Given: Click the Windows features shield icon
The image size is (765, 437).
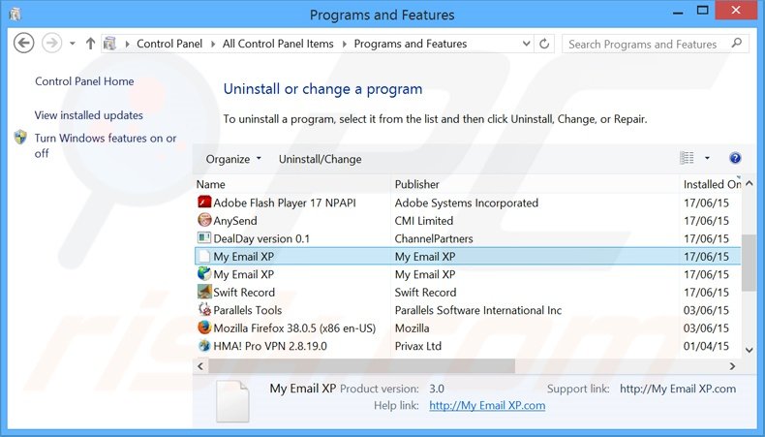Looking at the screenshot, I should [x=20, y=138].
